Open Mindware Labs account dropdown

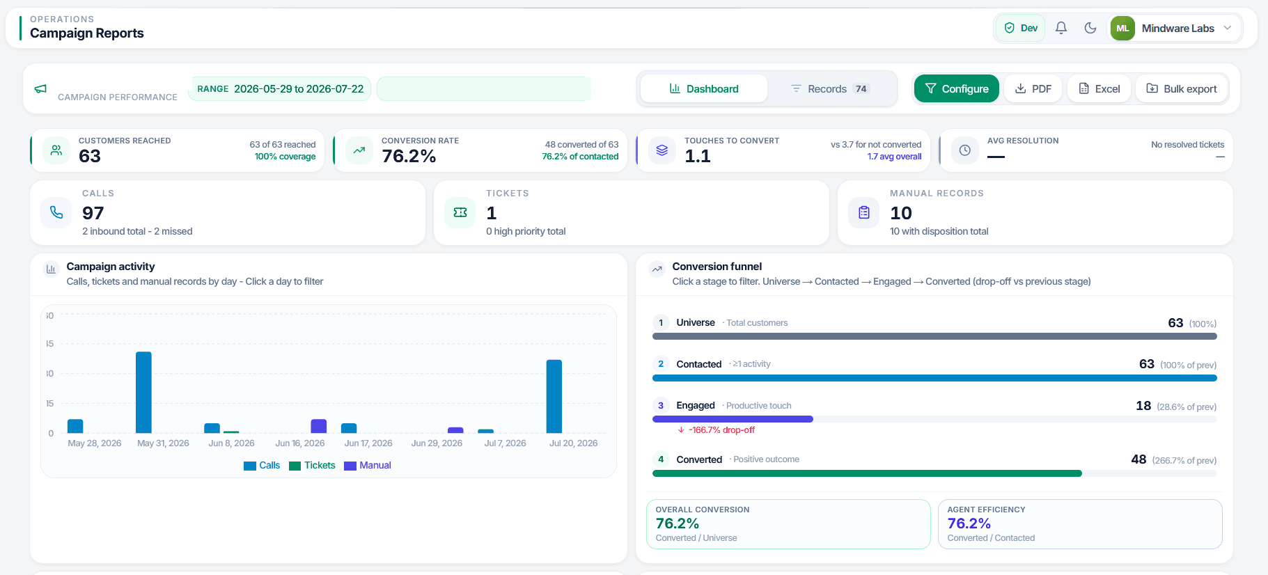[x=1175, y=29]
